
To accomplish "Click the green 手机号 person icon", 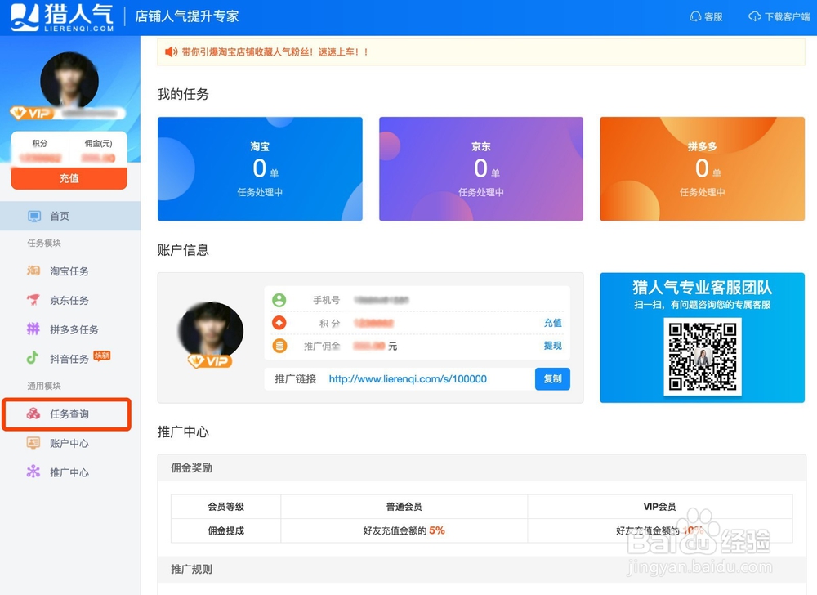I will pos(279,300).
